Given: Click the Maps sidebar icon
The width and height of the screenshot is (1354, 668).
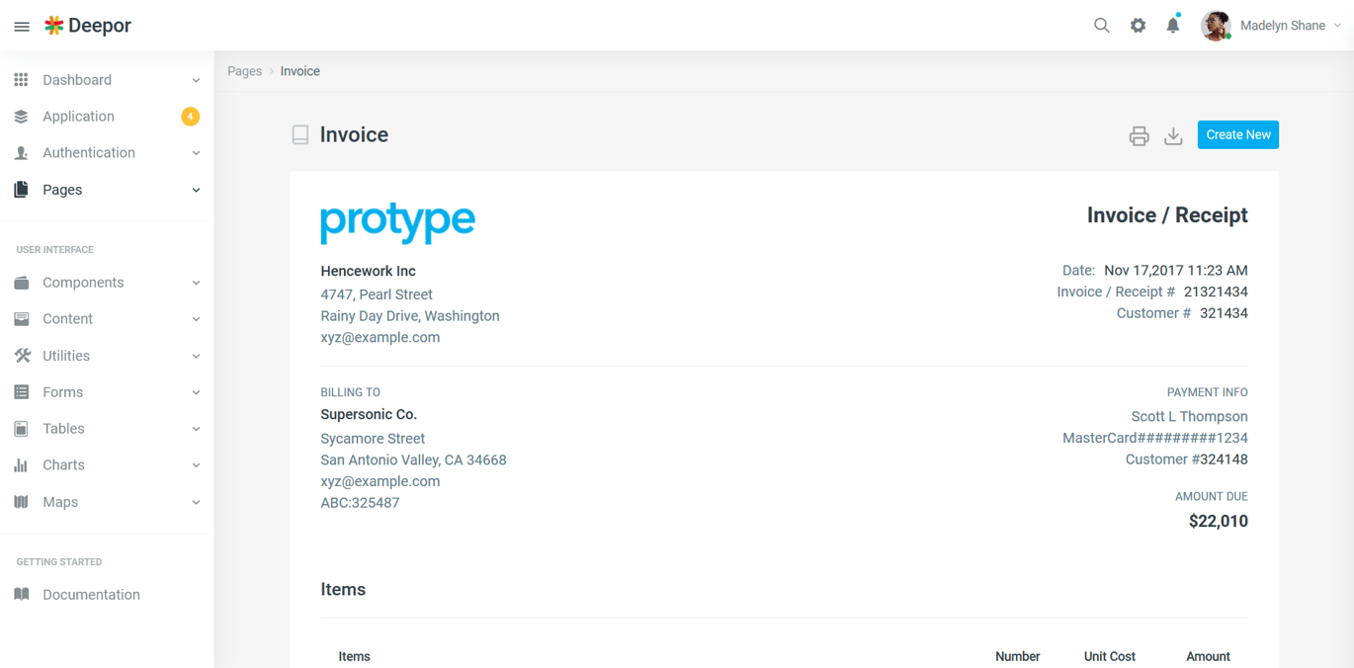Looking at the screenshot, I should [x=21, y=502].
